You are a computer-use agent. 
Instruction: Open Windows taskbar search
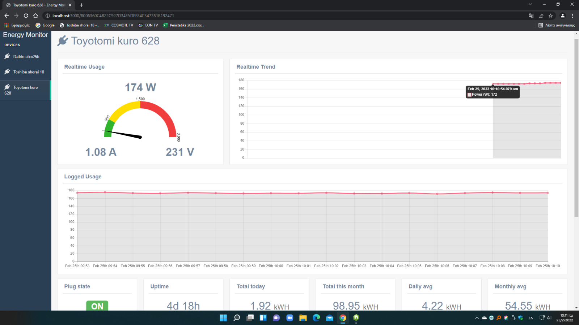tap(237, 318)
